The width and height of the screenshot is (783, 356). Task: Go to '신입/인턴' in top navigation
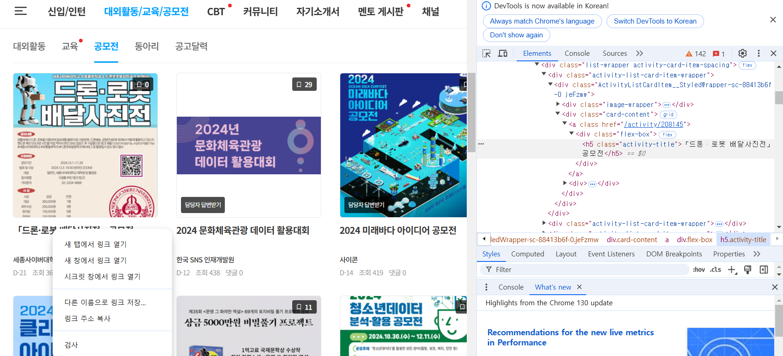point(66,12)
